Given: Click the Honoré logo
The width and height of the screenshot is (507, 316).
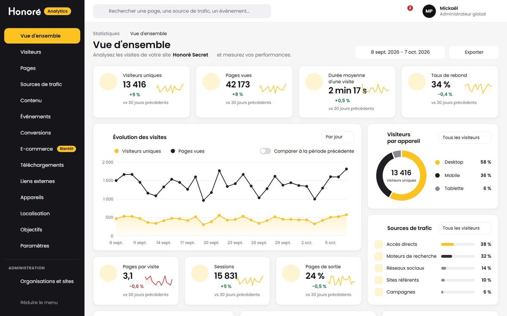Looking at the screenshot, I should [x=25, y=11].
